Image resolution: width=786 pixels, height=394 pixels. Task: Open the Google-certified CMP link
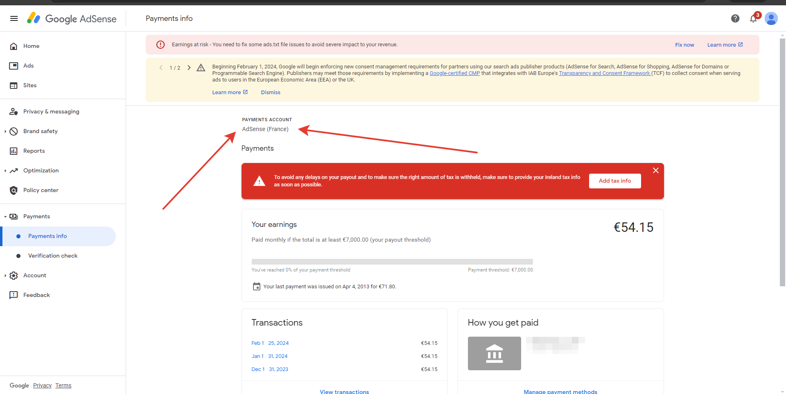(454, 73)
